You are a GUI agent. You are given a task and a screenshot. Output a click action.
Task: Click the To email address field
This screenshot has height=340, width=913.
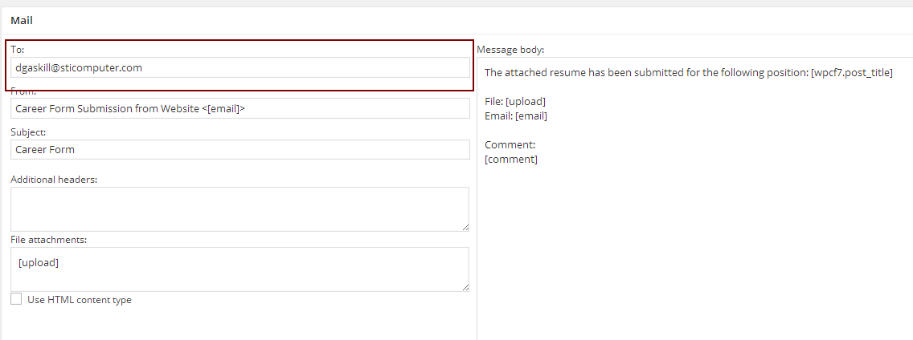(x=240, y=68)
